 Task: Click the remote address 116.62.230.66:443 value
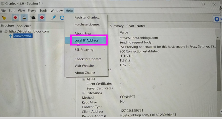[148, 115]
